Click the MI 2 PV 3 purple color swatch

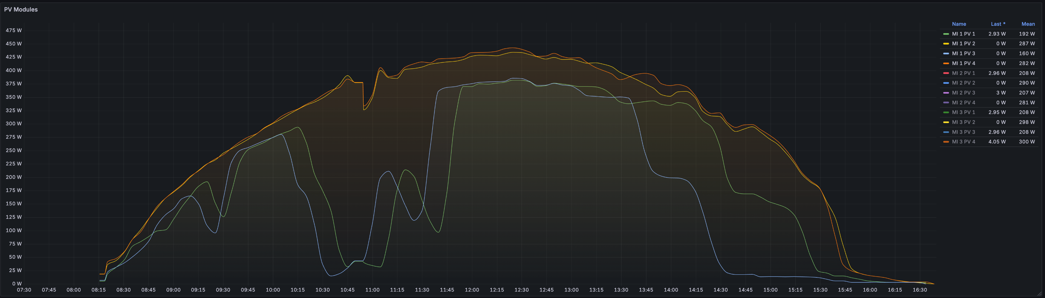946,93
